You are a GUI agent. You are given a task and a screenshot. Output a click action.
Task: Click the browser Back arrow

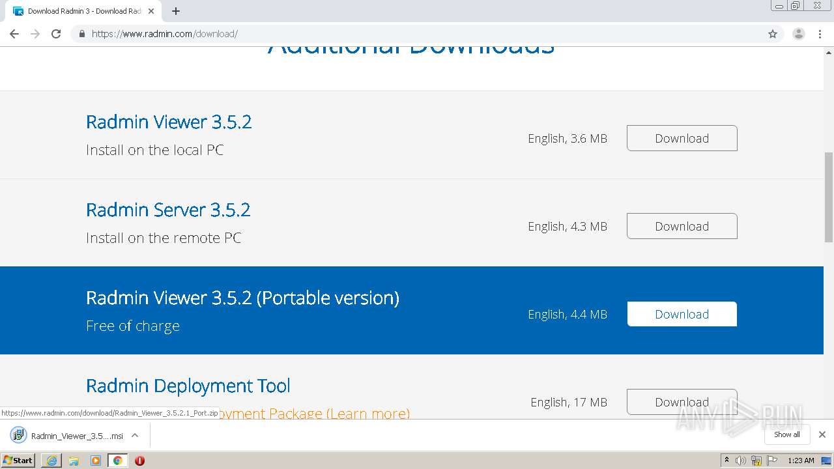14,34
